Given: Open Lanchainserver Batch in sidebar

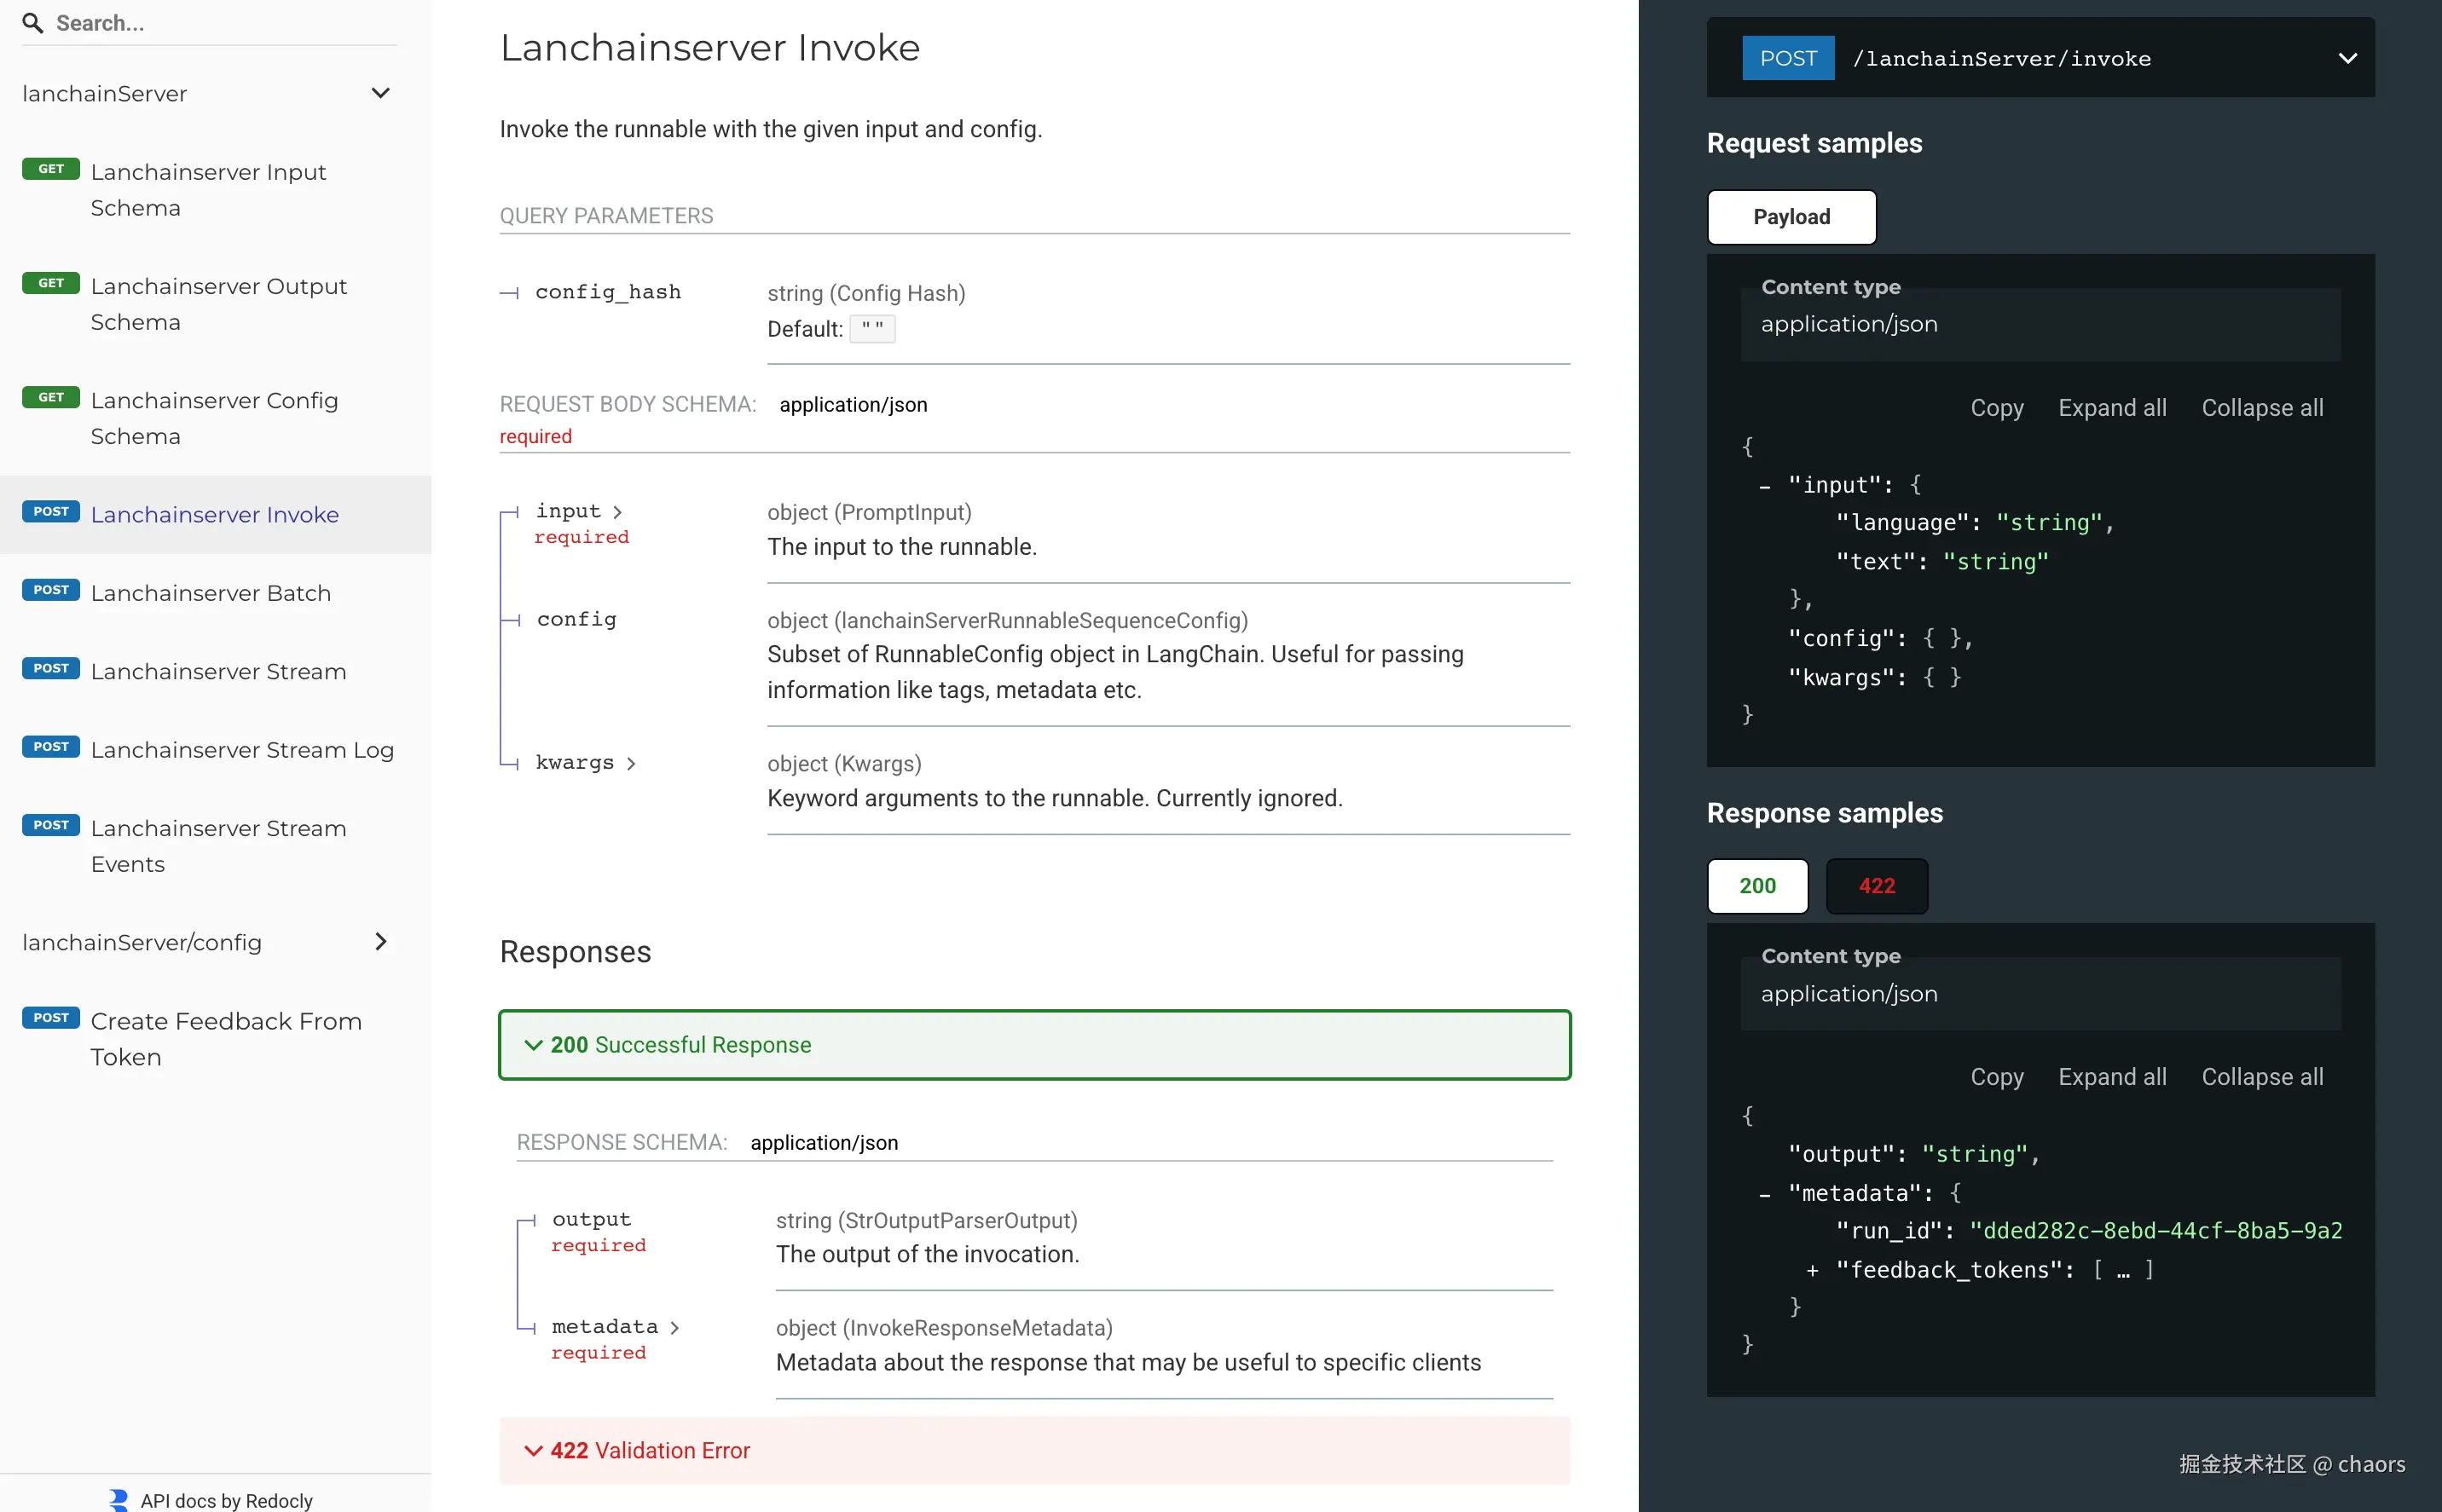Looking at the screenshot, I should coord(210,593).
